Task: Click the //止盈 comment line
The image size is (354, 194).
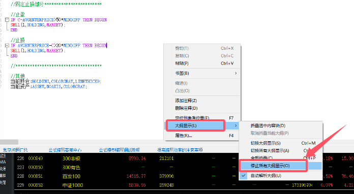Action: tap(18, 15)
